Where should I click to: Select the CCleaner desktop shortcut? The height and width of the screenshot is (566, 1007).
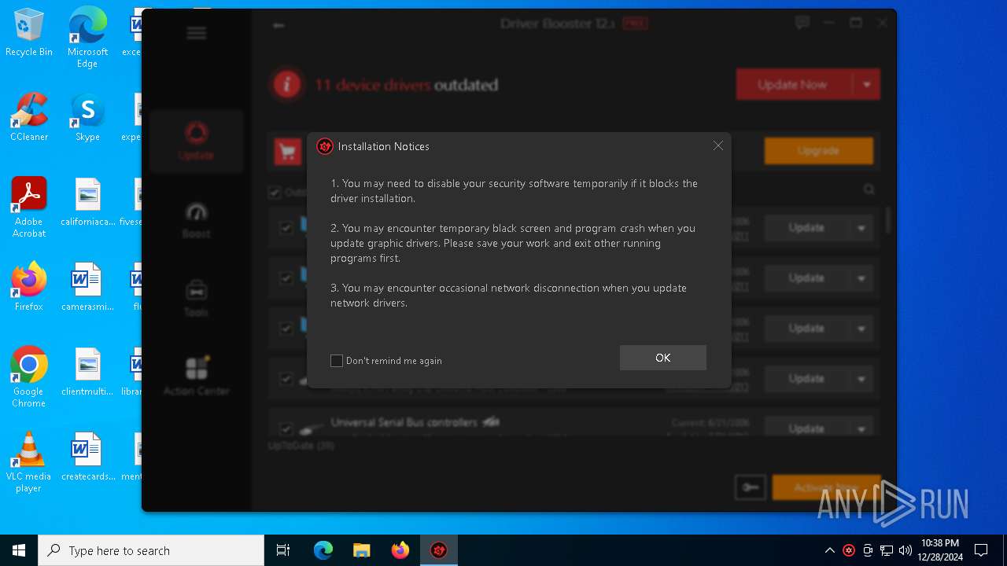pos(29,117)
